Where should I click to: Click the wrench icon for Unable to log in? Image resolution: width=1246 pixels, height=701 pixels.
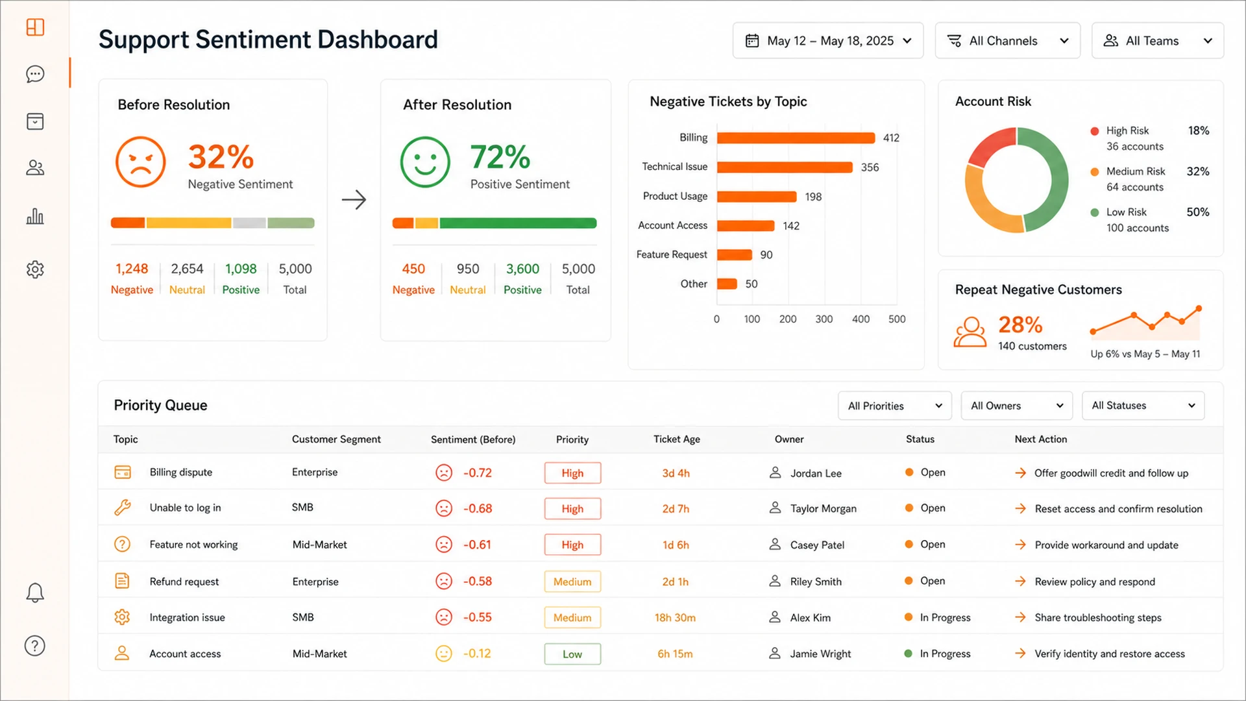pyautogui.click(x=123, y=508)
